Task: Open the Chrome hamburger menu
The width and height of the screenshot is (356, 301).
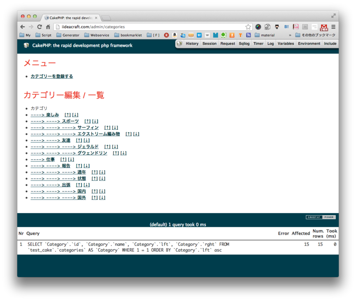Action: [x=333, y=27]
